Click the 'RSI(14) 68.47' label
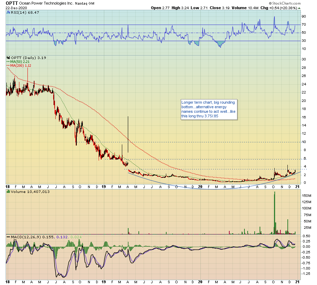Image resolution: width=317 pixels, height=285 pixels. pyautogui.click(x=25, y=13)
